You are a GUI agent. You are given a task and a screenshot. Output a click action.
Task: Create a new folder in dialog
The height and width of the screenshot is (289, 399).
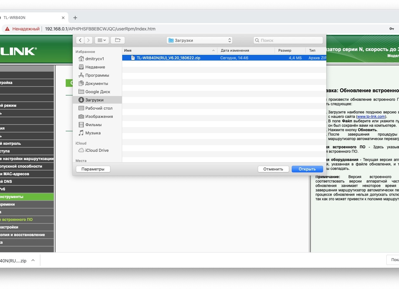[118, 40]
